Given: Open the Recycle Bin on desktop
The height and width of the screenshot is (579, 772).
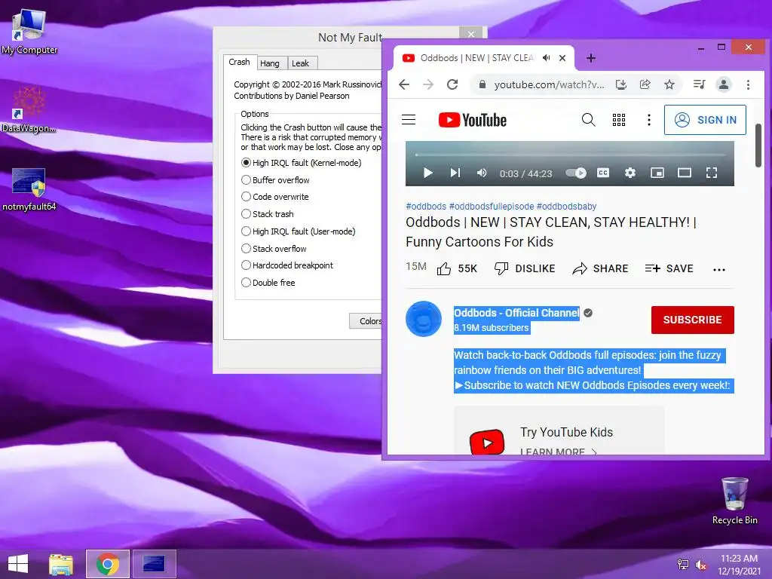Looking at the screenshot, I should tap(734, 501).
